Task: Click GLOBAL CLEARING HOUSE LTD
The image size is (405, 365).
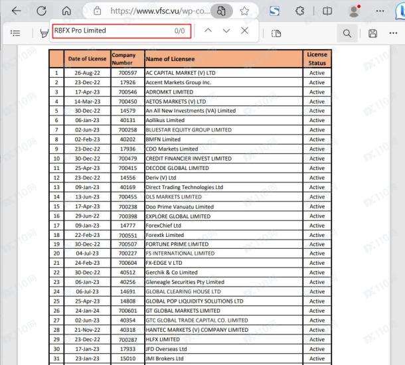Action: (x=183, y=292)
